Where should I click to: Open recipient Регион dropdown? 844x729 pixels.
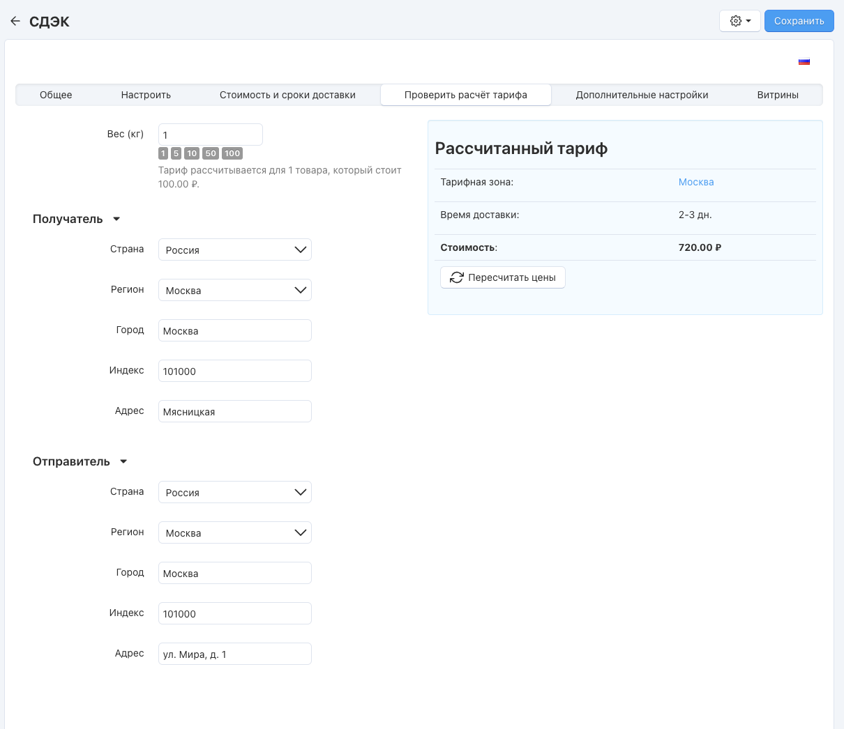tap(234, 290)
